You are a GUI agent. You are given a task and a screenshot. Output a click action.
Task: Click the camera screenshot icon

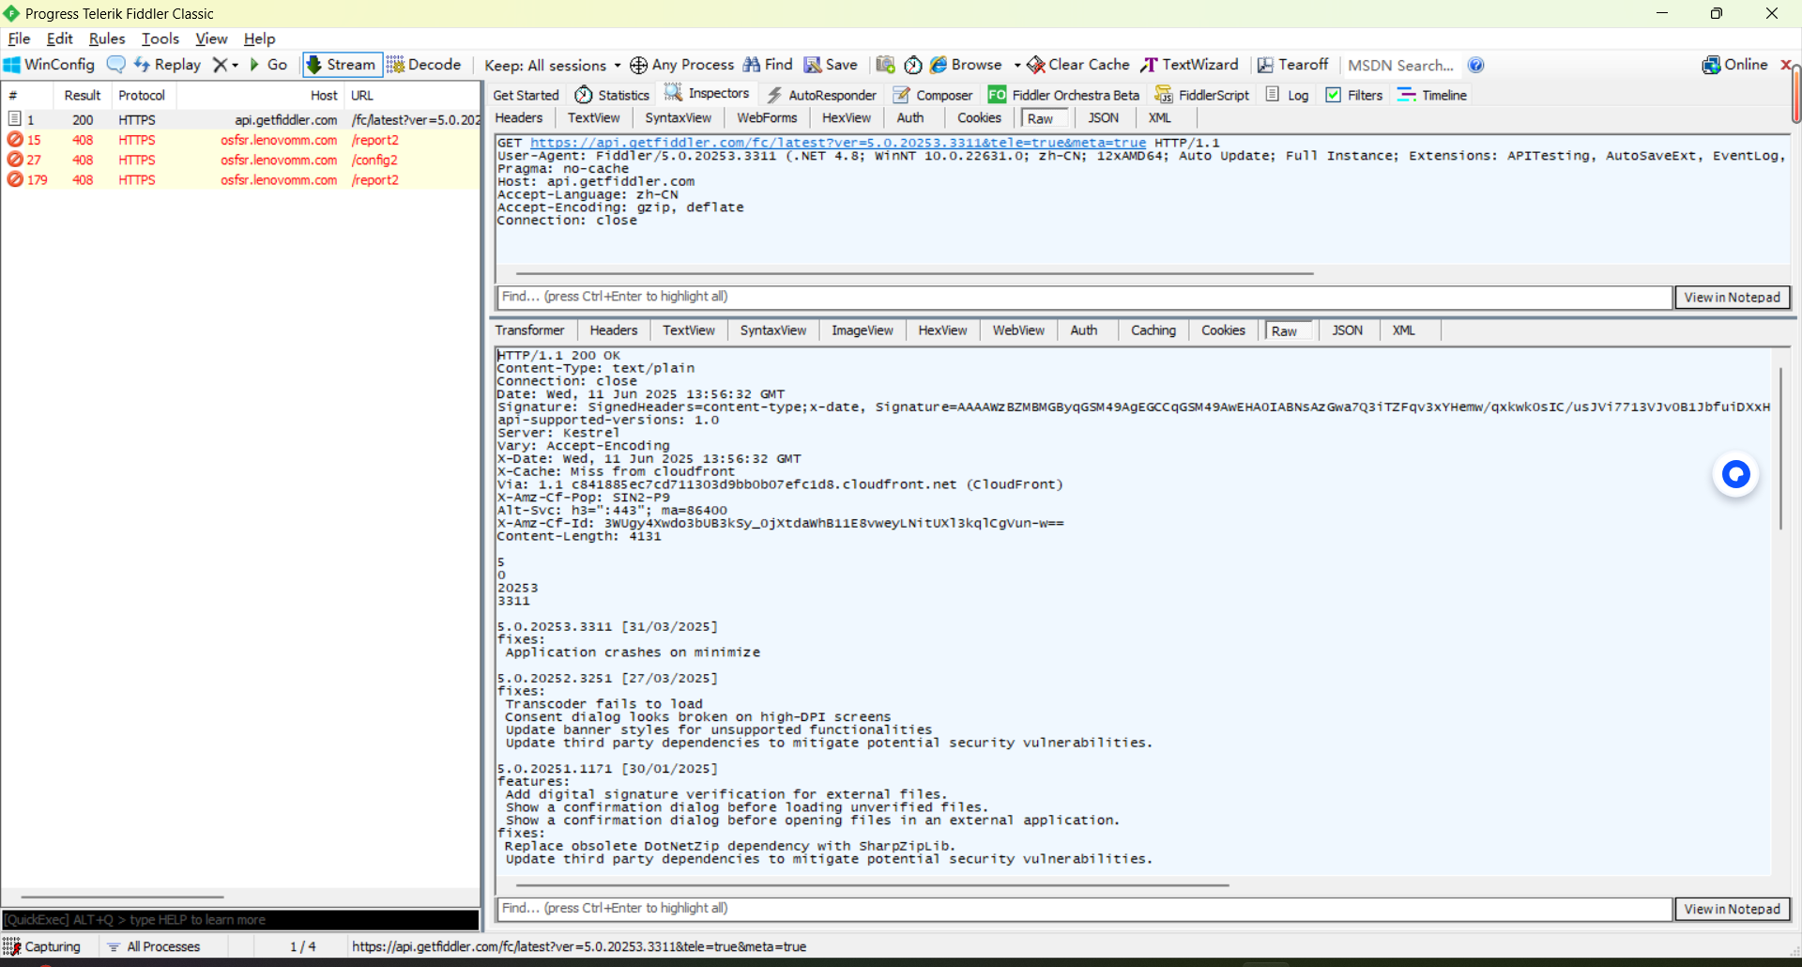click(885, 65)
